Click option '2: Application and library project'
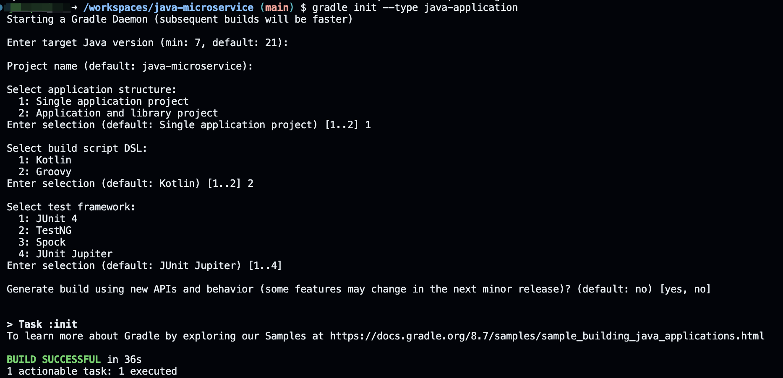 [118, 113]
